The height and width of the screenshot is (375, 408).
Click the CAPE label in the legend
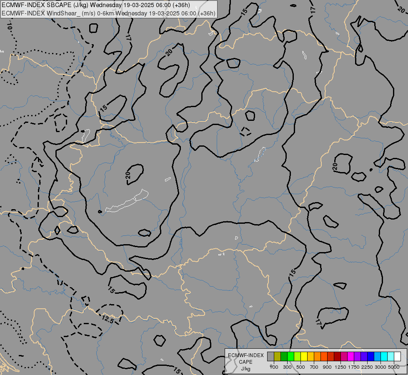[x=245, y=362]
